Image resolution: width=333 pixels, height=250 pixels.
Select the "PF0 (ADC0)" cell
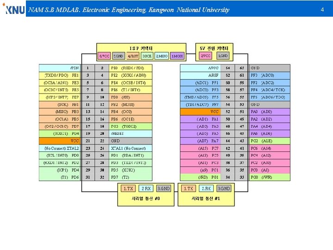(270, 75)
